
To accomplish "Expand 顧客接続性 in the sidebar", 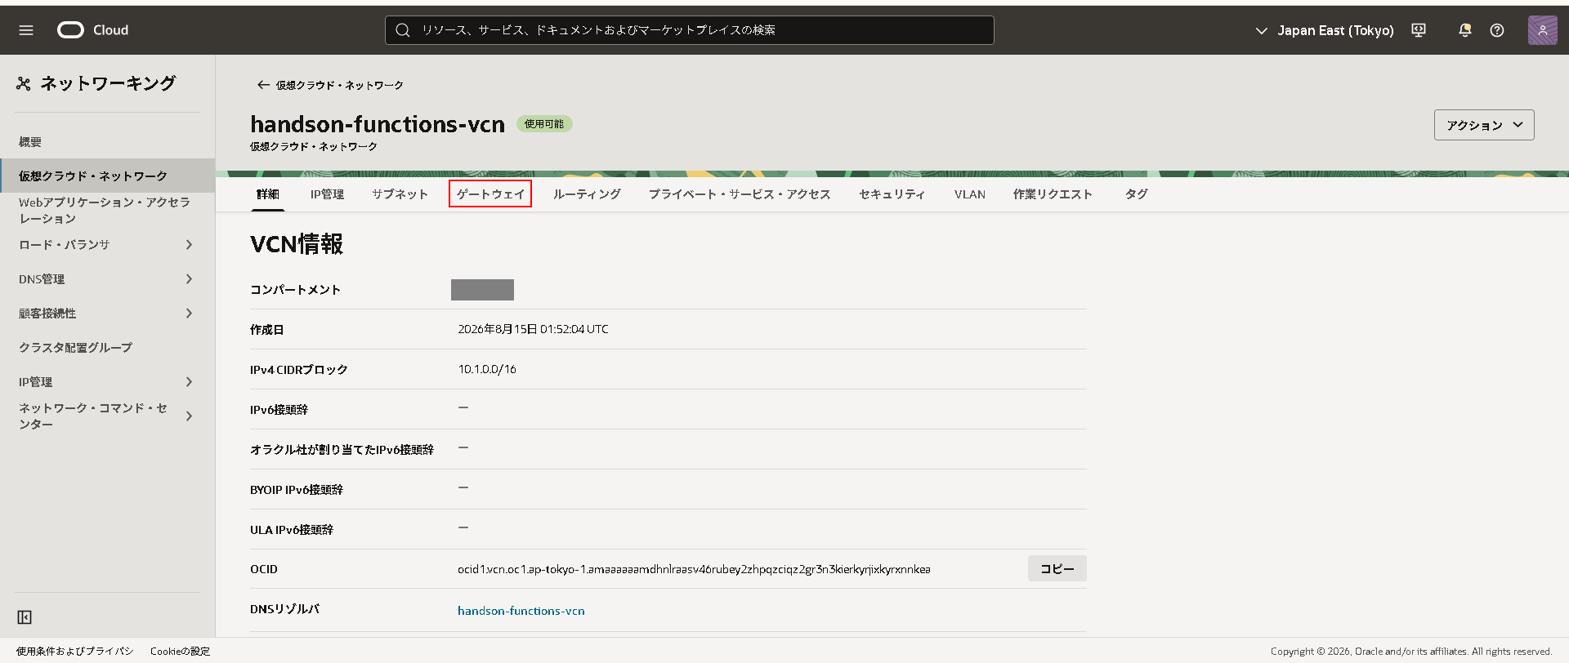I will pos(189,314).
